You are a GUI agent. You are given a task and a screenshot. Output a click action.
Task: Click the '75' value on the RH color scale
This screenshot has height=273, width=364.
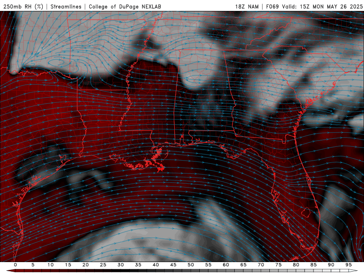point(278,265)
